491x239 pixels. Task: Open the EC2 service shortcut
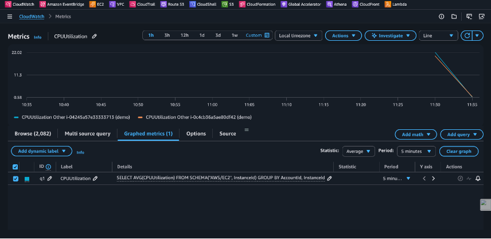(96, 5)
